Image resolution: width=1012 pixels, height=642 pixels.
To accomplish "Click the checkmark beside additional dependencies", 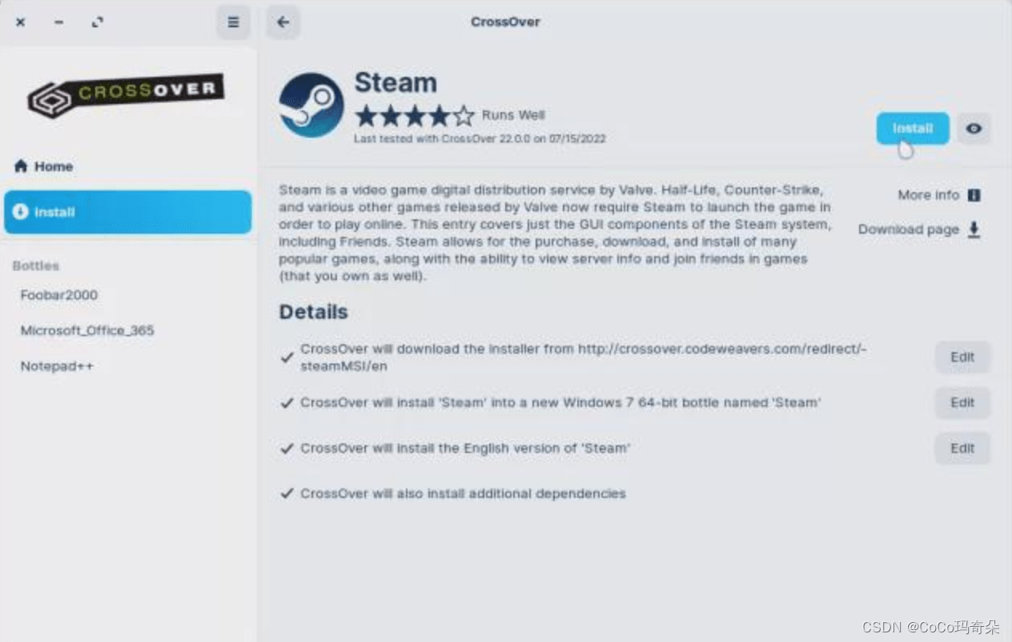I will coord(287,494).
